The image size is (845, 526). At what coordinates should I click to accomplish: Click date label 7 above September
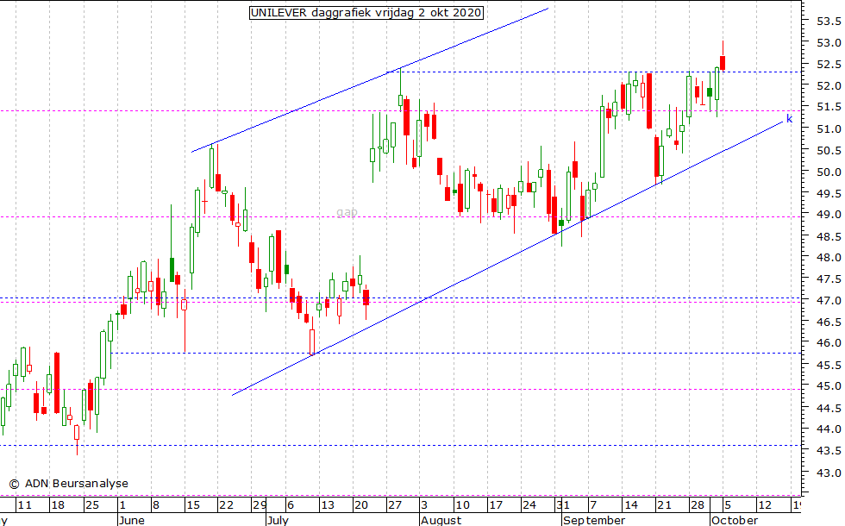click(x=593, y=505)
